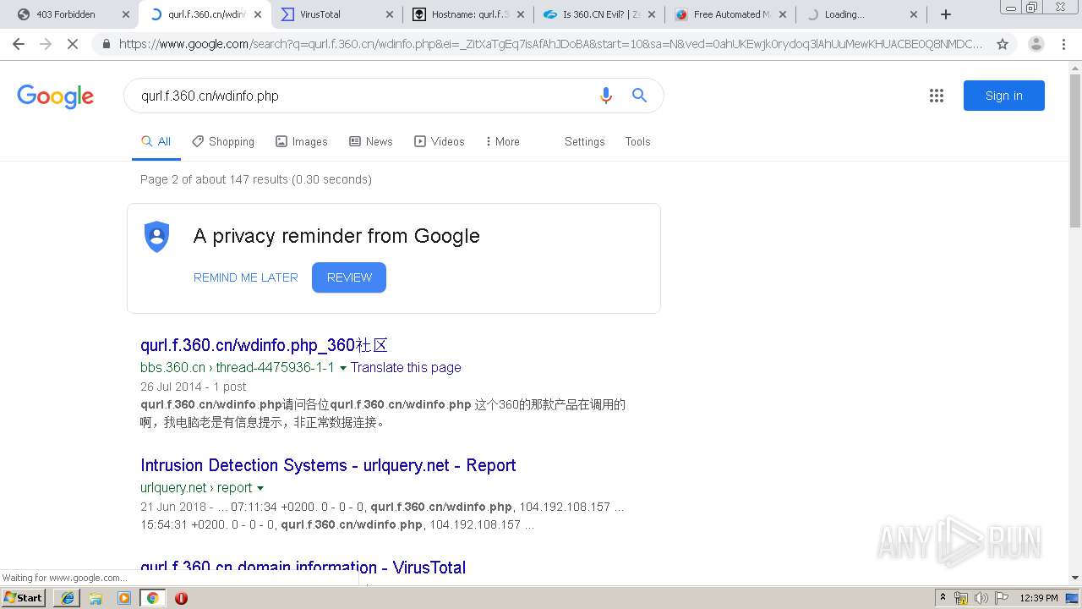Click the Sign in button
The width and height of the screenshot is (1082, 609).
coord(1004,96)
